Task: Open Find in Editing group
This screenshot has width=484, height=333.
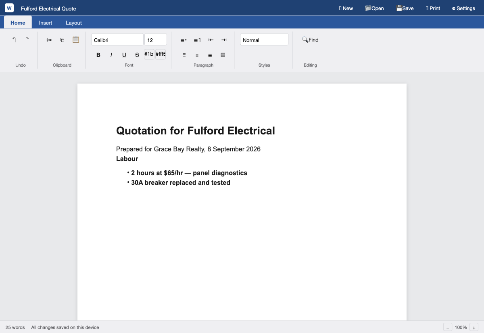Action: tap(310, 40)
